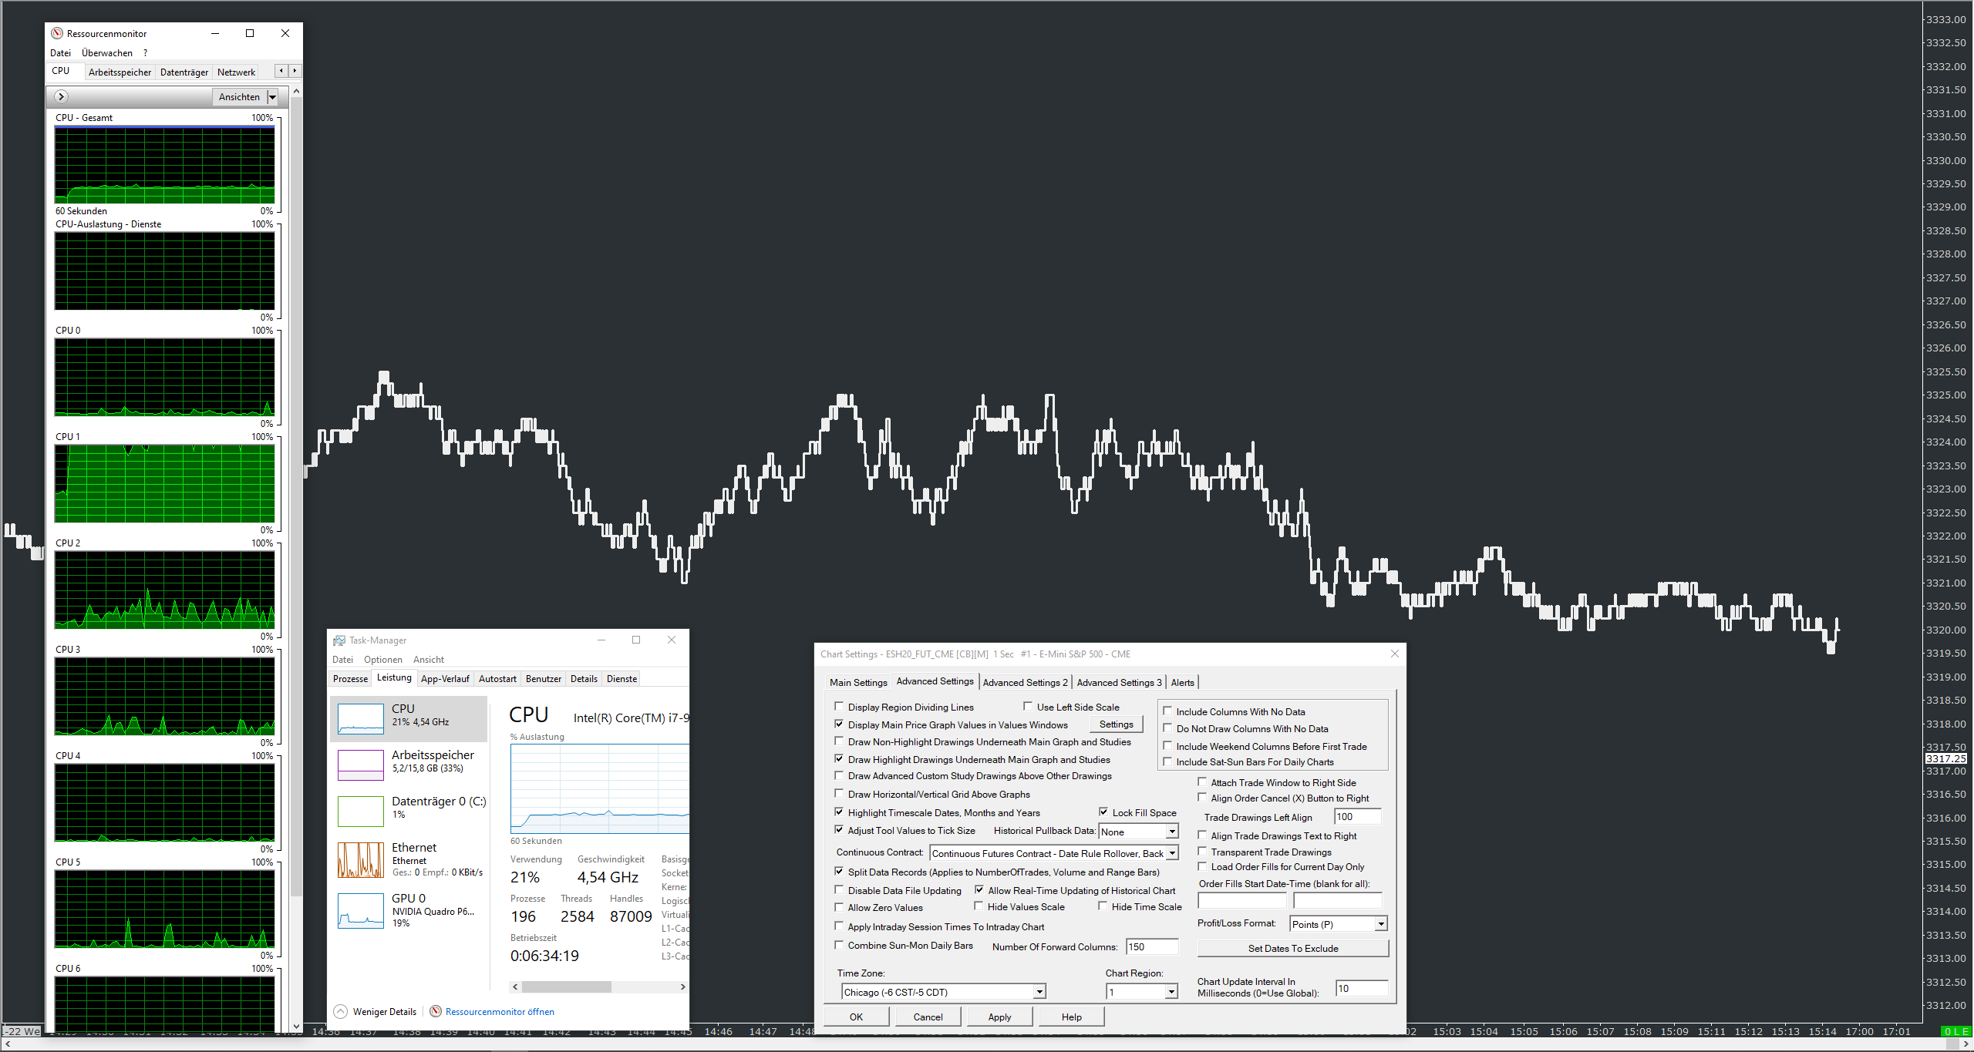Enable Display Region Dividing Lines checkbox
1974x1052 pixels.
click(x=839, y=706)
